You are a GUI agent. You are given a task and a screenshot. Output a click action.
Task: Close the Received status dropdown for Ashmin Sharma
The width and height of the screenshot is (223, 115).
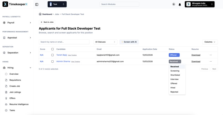[x=175, y=61]
